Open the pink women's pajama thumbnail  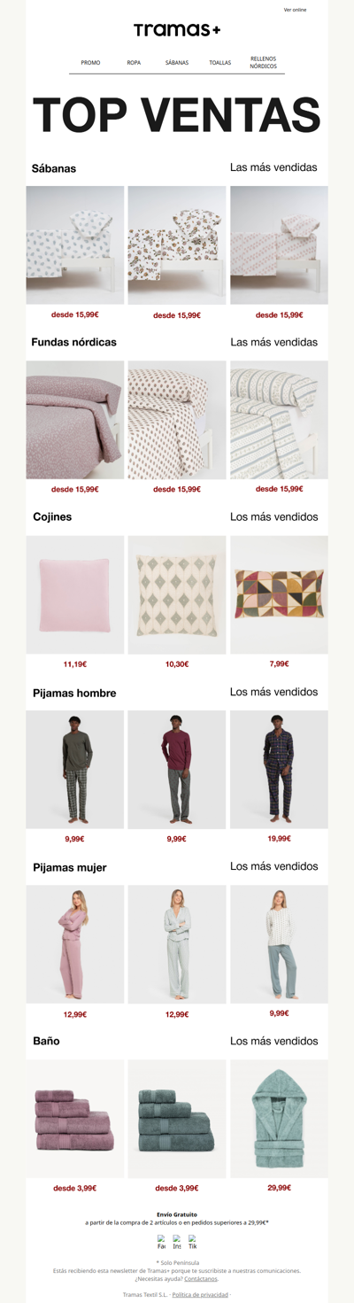pyautogui.click(x=75, y=943)
